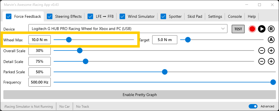
Task: Increase Detail Scale with plus icon
Action: pos(271,61)
